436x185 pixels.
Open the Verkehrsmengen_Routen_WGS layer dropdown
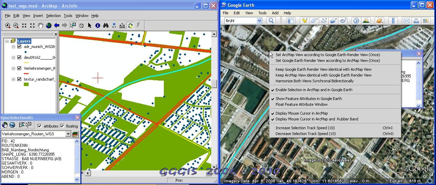[x=68, y=134]
